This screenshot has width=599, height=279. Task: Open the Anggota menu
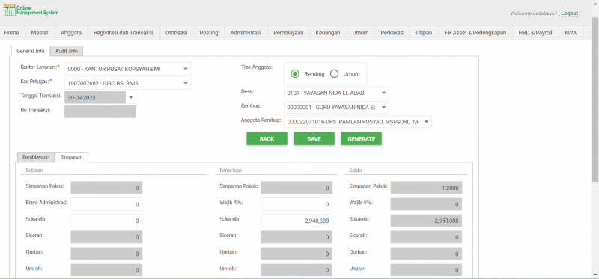(71, 33)
